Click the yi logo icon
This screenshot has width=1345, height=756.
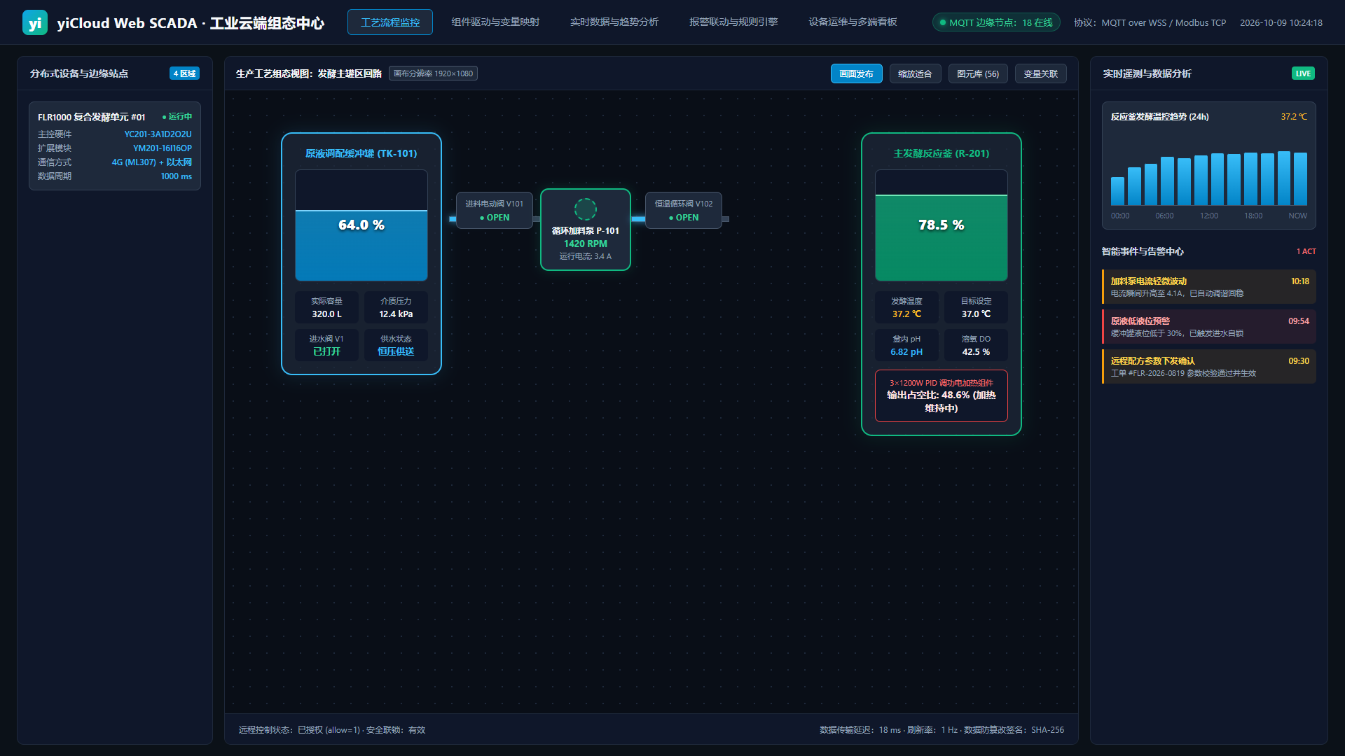[35, 22]
